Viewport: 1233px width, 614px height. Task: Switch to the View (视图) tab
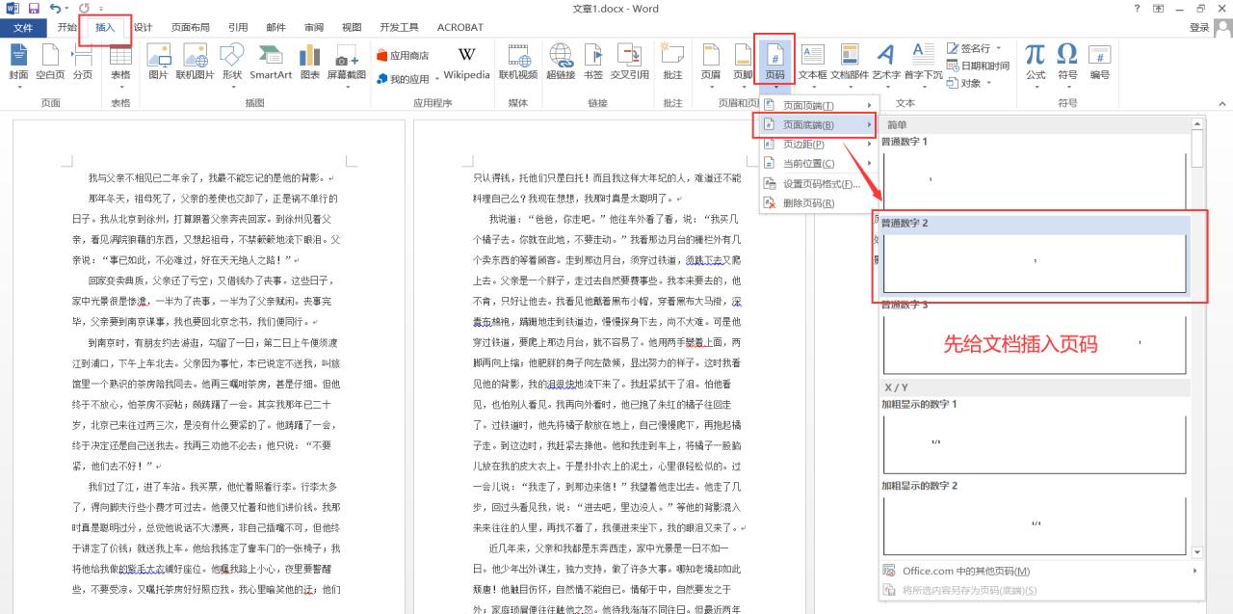(352, 27)
